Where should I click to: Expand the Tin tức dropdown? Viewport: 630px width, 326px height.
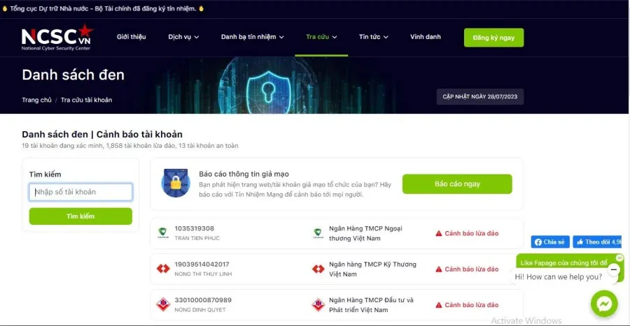point(374,37)
